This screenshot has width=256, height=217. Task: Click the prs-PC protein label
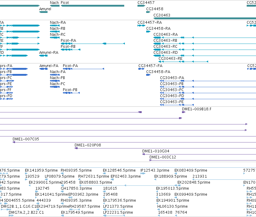click(x=6, y=78)
